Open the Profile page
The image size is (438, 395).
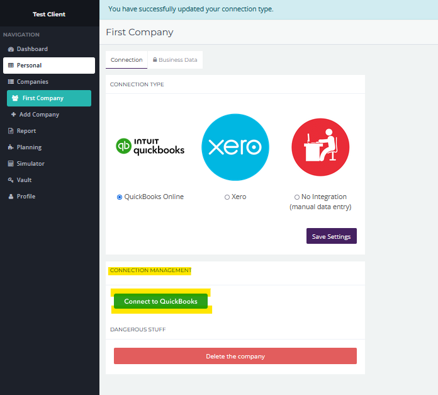pos(49,197)
